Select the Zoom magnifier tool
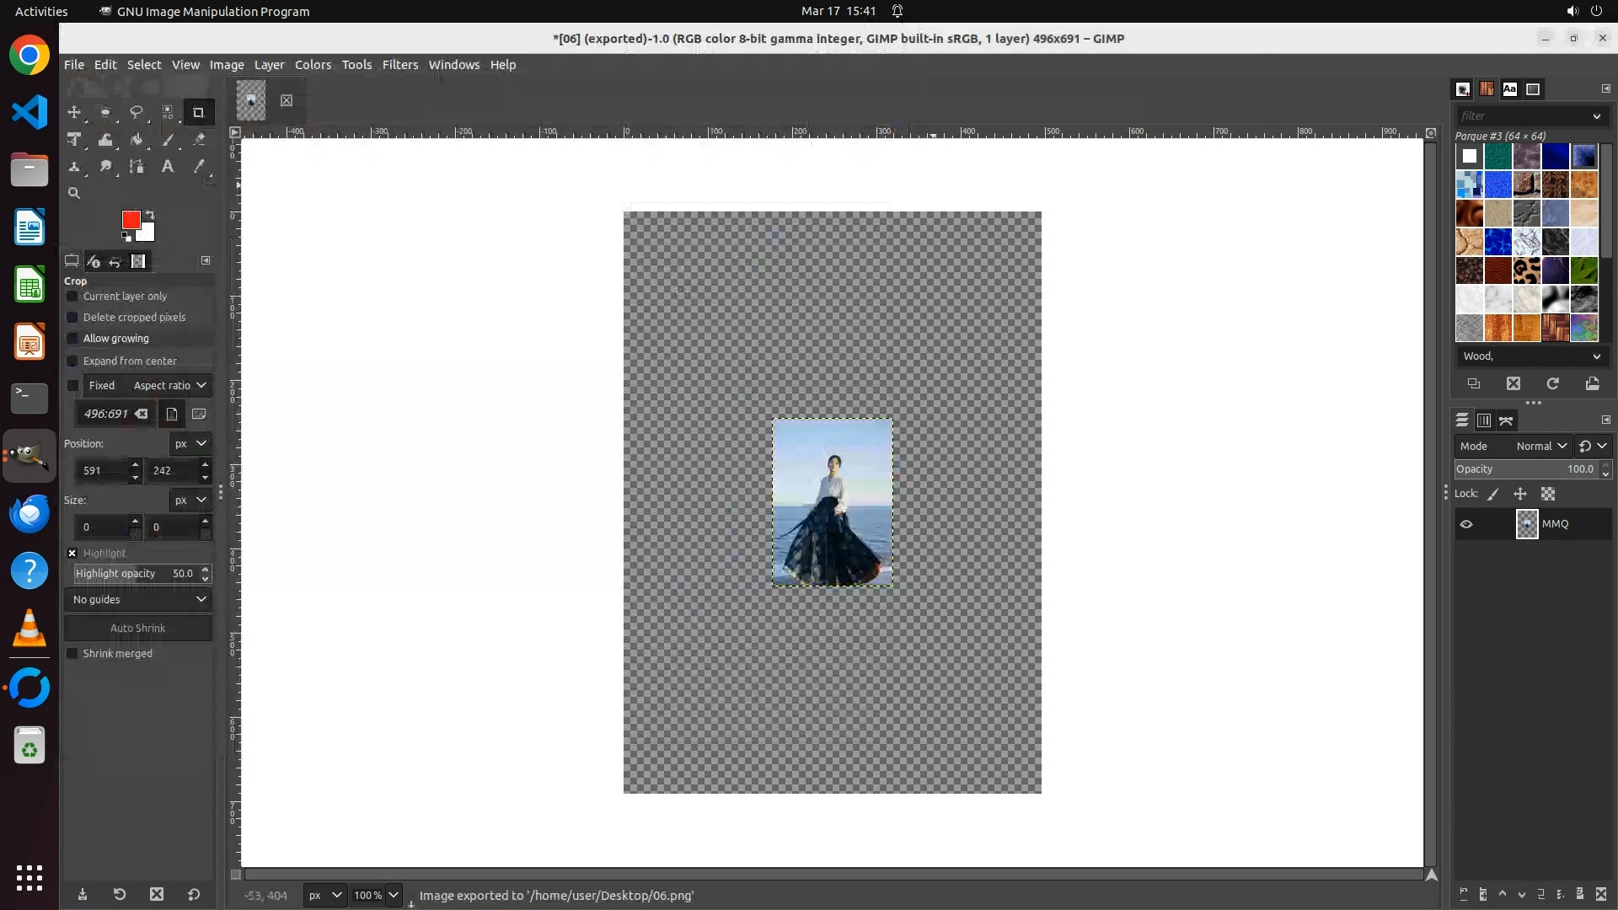1618x910 pixels. pyautogui.click(x=74, y=193)
